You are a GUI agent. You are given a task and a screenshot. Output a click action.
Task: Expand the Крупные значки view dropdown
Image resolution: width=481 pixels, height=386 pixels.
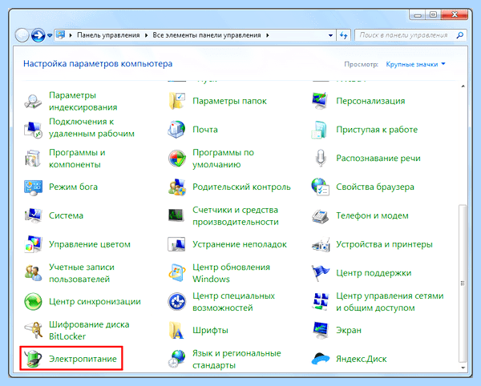tap(415, 64)
